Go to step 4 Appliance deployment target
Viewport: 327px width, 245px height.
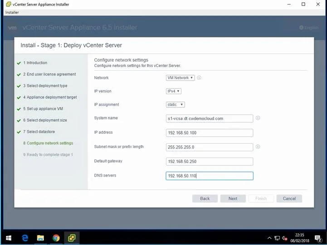pos(50,97)
